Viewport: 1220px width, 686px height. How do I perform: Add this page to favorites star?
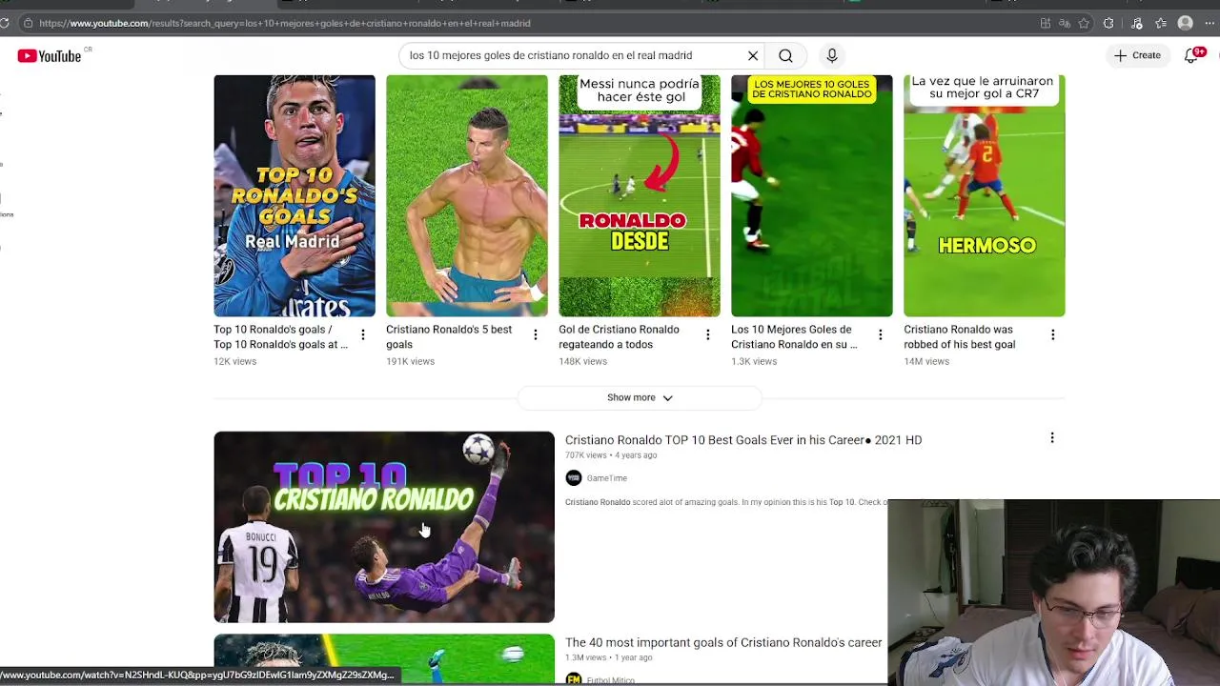(x=1084, y=23)
